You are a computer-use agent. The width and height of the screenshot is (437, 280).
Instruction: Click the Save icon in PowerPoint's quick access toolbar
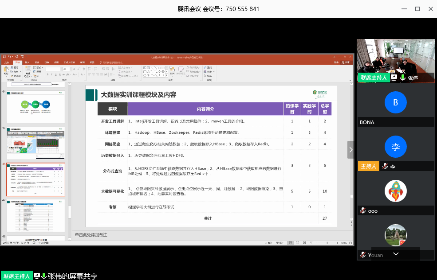pyautogui.click(x=4, y=57)
